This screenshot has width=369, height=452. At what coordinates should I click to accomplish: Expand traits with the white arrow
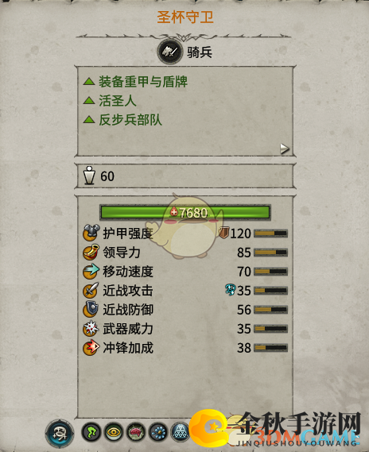coord(285,149)
